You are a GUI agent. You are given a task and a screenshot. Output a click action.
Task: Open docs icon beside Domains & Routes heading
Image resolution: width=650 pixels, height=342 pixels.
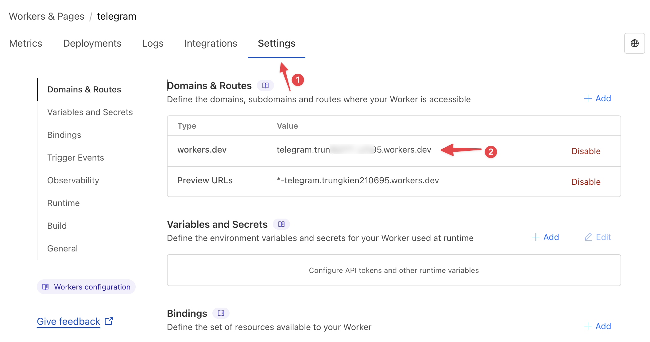click(265, 85)
